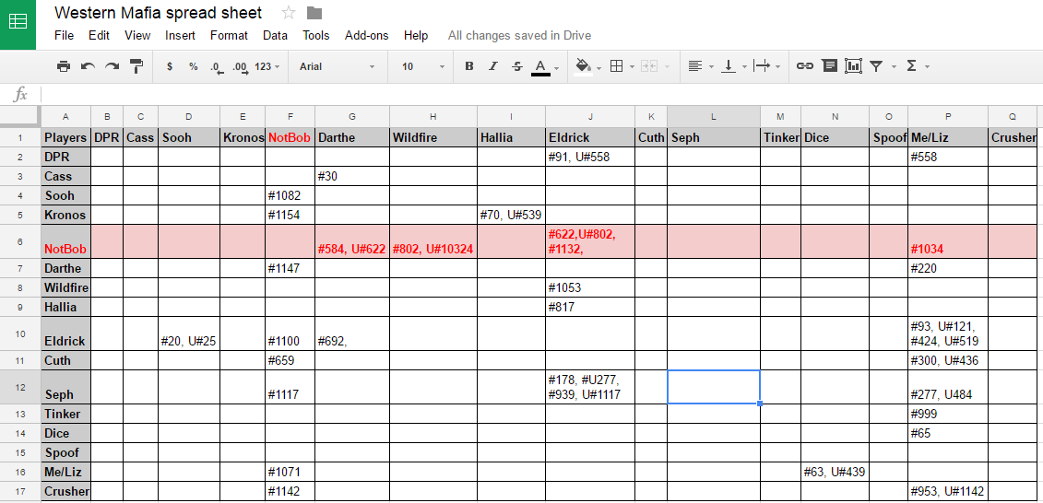Select the paint format tool
Screen dimensions: 1043x503
coord(136,66)
